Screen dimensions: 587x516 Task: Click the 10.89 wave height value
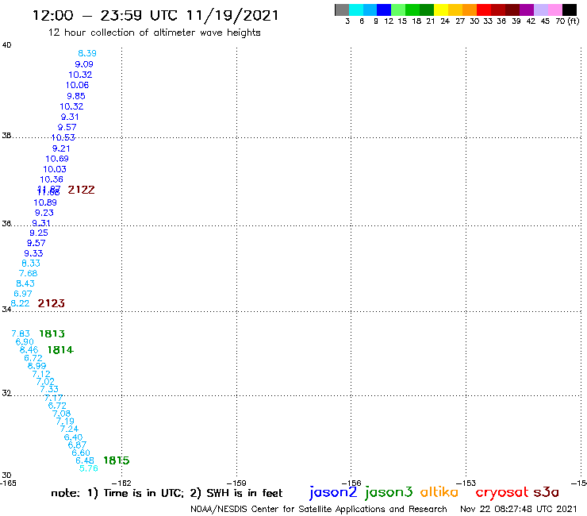45,202
